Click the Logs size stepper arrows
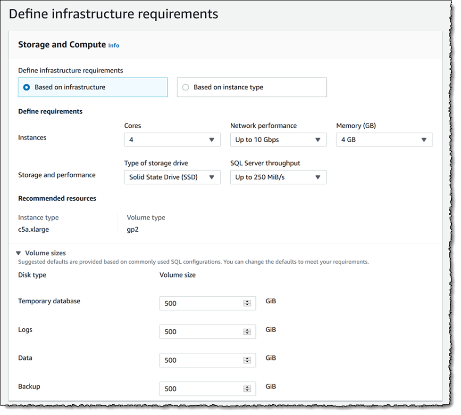The image size is (461, 415). tap(247, 332)
